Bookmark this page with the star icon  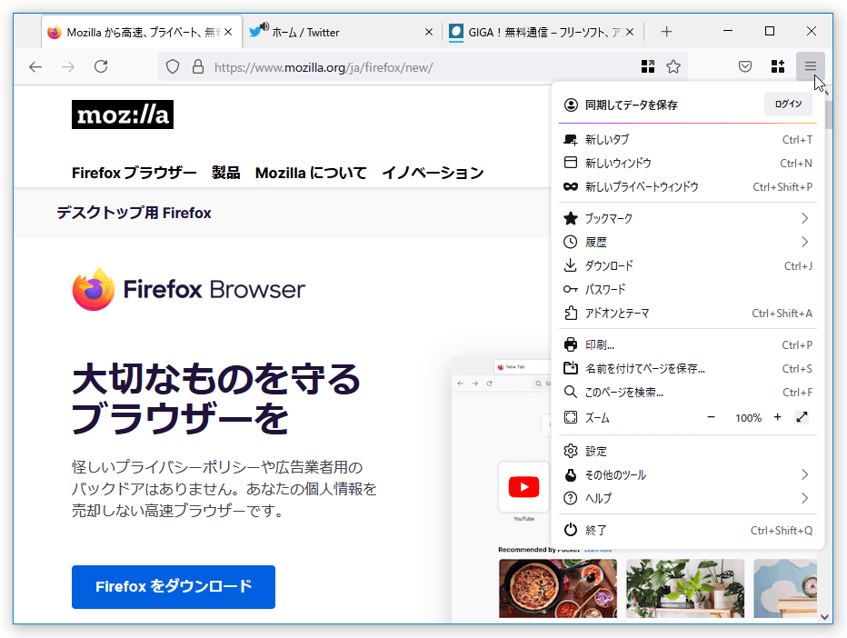coord(673,66)
